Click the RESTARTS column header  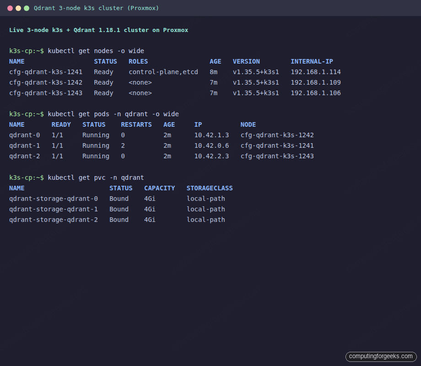pos(136,124)
